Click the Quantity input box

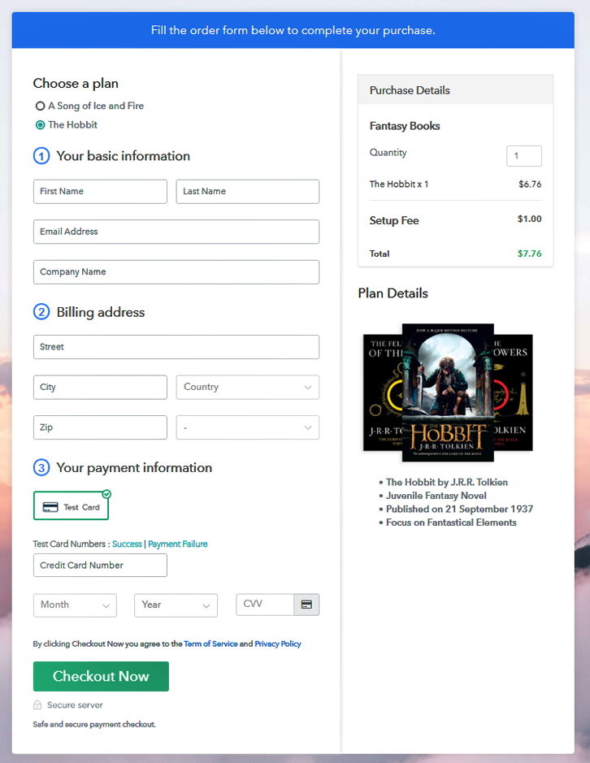point(524,156)
